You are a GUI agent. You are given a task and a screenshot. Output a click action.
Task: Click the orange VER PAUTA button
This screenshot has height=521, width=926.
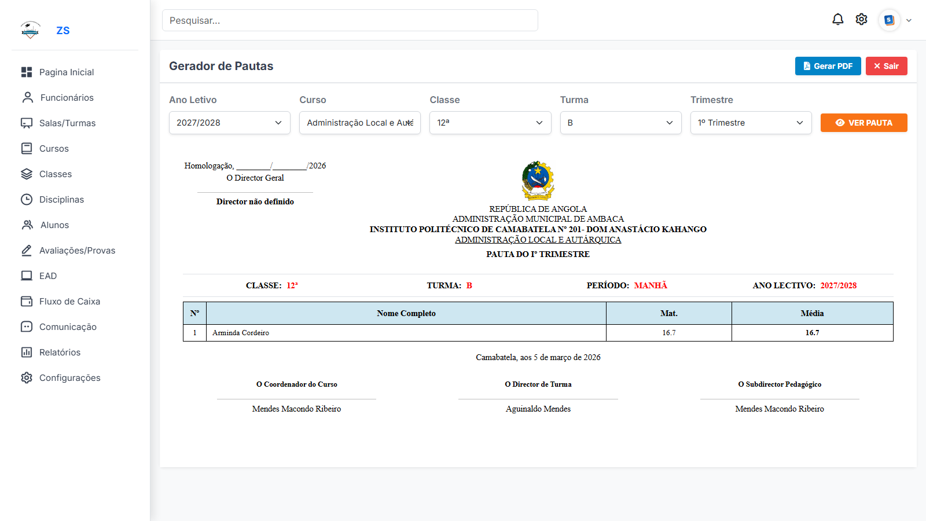pyautogui.click(x=863, y=123)
